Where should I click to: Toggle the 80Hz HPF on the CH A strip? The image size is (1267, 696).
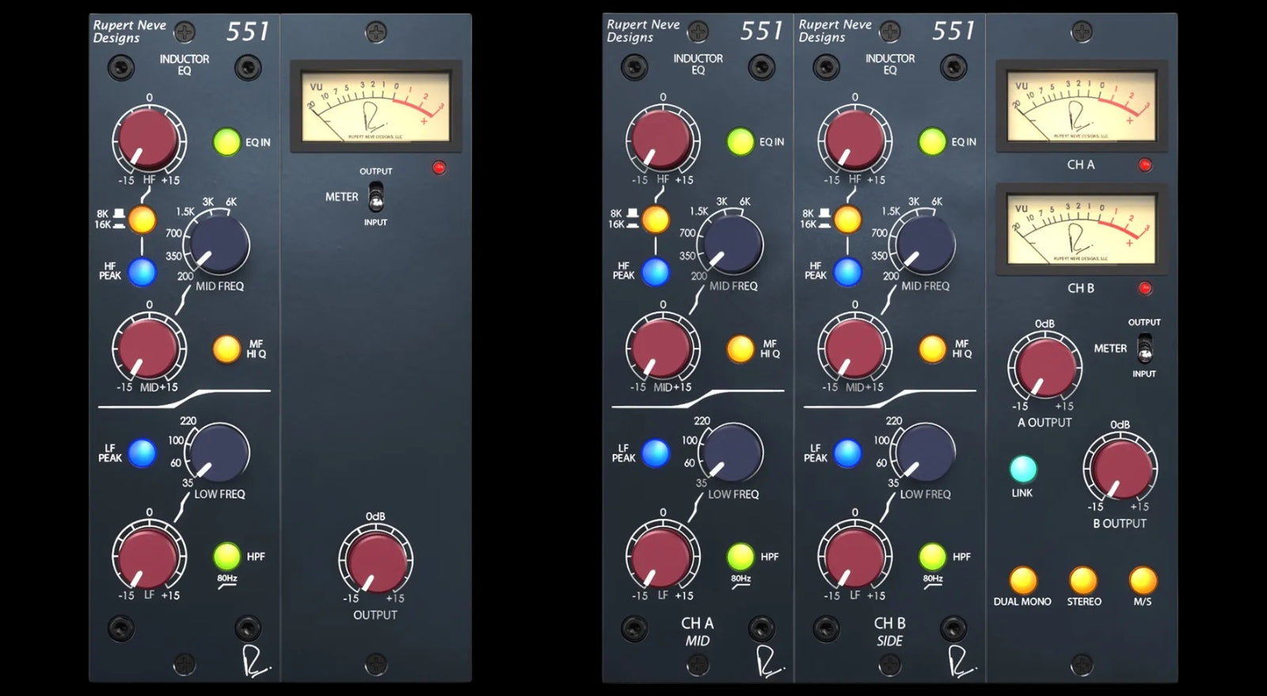740,556
